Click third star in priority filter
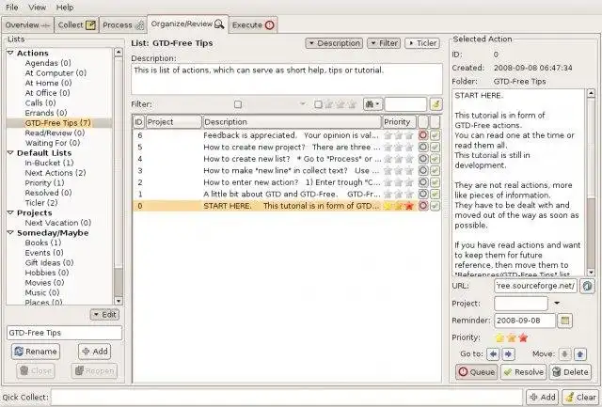This screenshot has width=602, height=407. pyautogui.click(x=351, y=104)
